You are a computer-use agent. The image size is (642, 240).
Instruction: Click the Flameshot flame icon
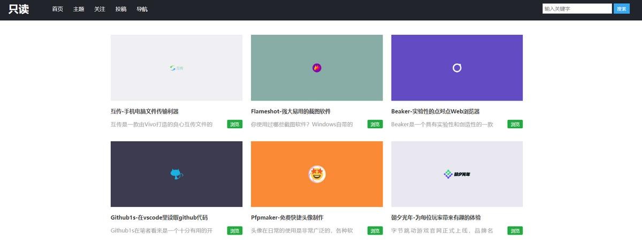317,68
